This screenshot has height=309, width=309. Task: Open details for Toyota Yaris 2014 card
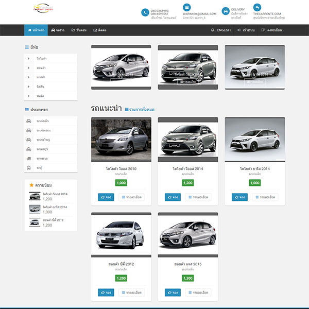click(265, 197)
